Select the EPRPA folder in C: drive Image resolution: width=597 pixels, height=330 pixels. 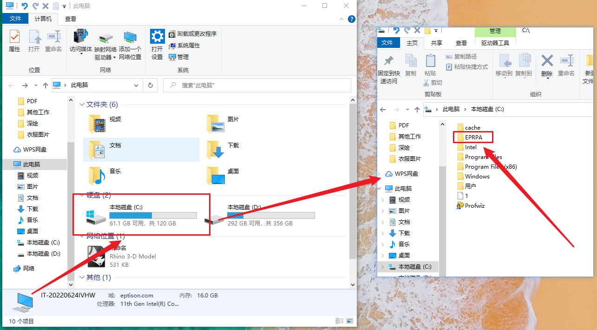tap(473, 137)
